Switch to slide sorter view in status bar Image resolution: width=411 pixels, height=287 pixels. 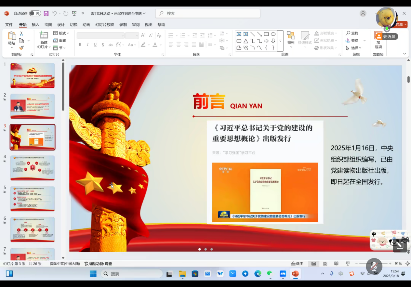325,264
